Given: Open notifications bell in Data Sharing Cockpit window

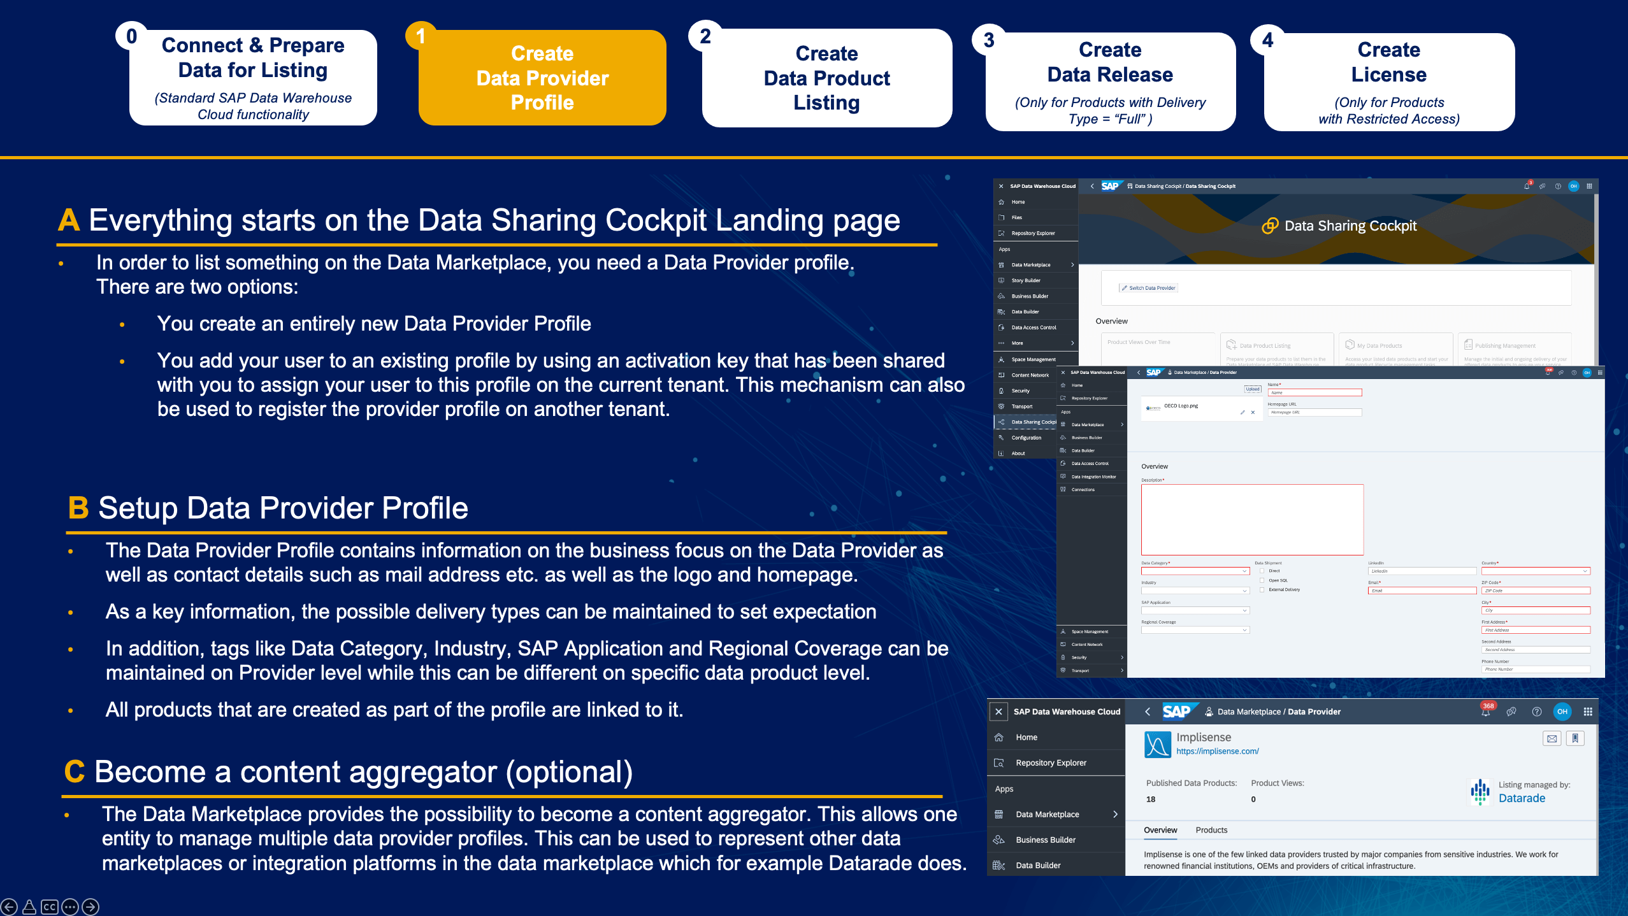Looking at the screenshot, I should coord(1527,186).
